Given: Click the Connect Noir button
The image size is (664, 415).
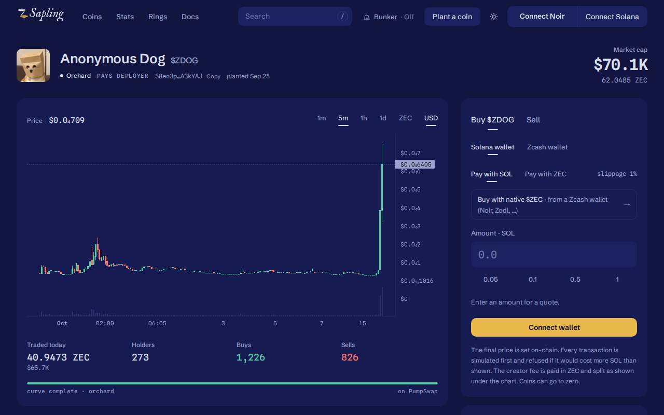Looking at the screenshot, I should coord(542,17).
